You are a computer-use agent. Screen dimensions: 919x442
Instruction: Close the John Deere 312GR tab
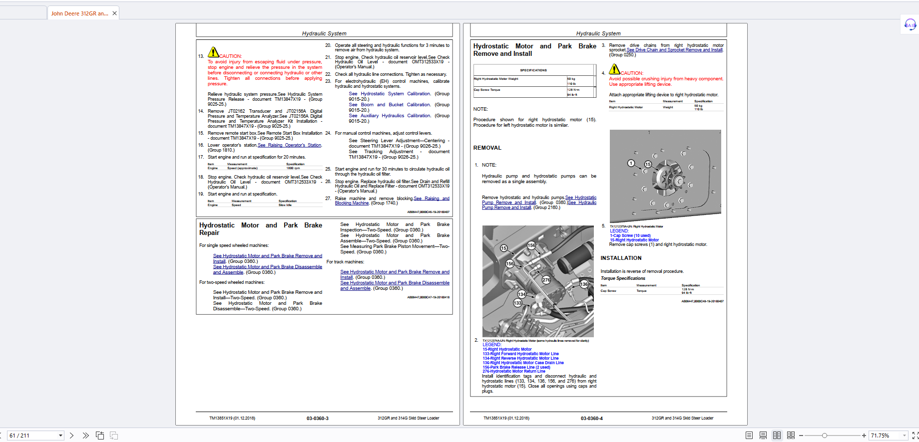coord(114,13)
